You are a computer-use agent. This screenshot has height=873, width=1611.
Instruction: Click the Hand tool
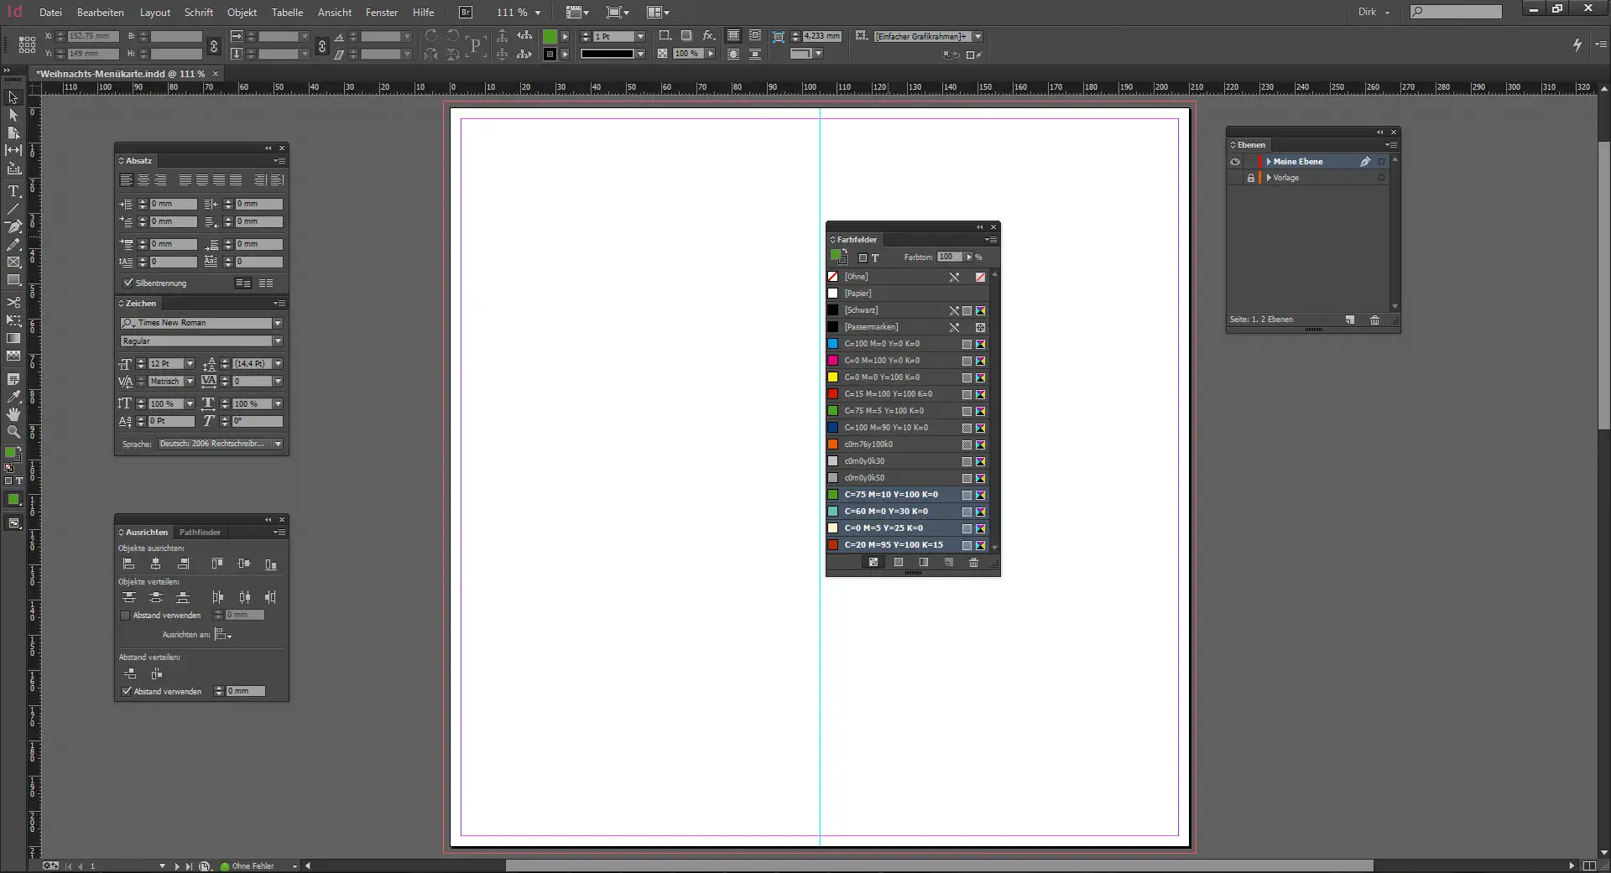pos(13,414)
